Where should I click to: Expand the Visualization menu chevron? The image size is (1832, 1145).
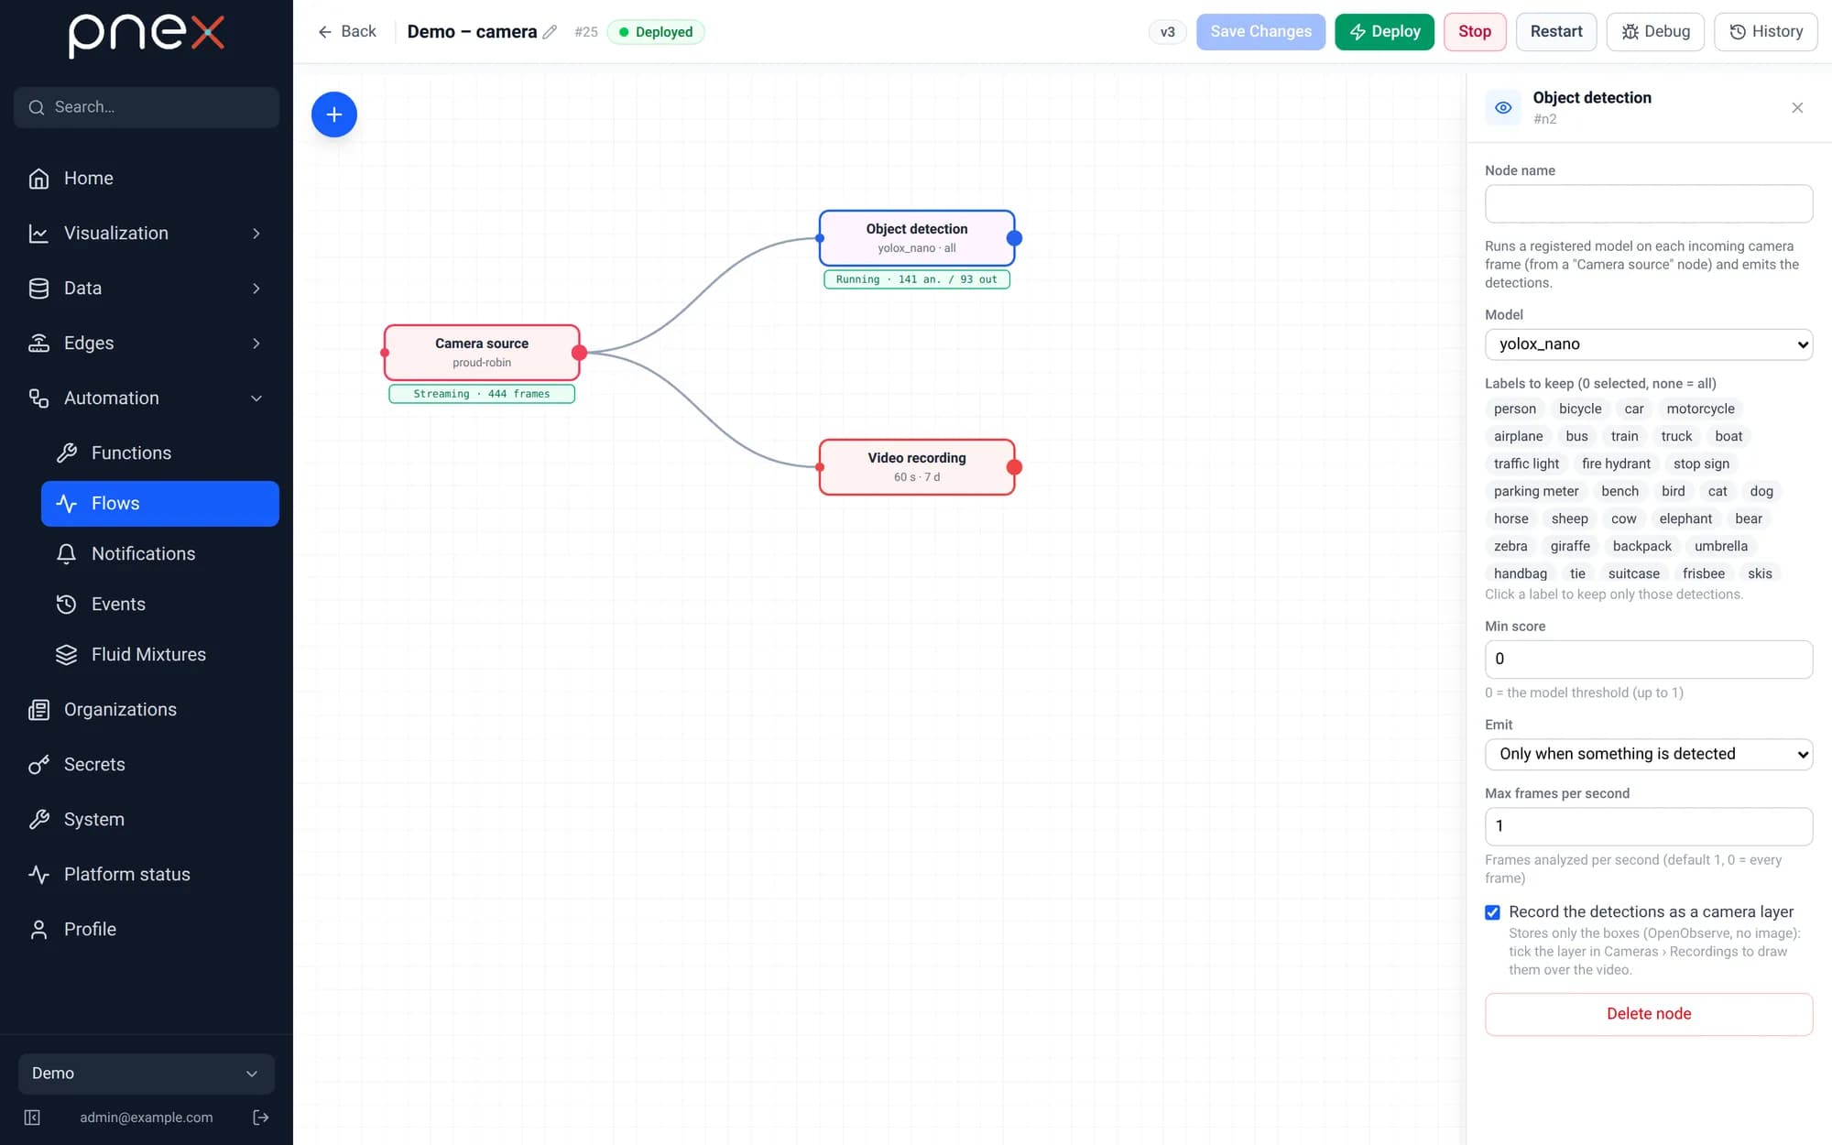[x=256, y=234]
